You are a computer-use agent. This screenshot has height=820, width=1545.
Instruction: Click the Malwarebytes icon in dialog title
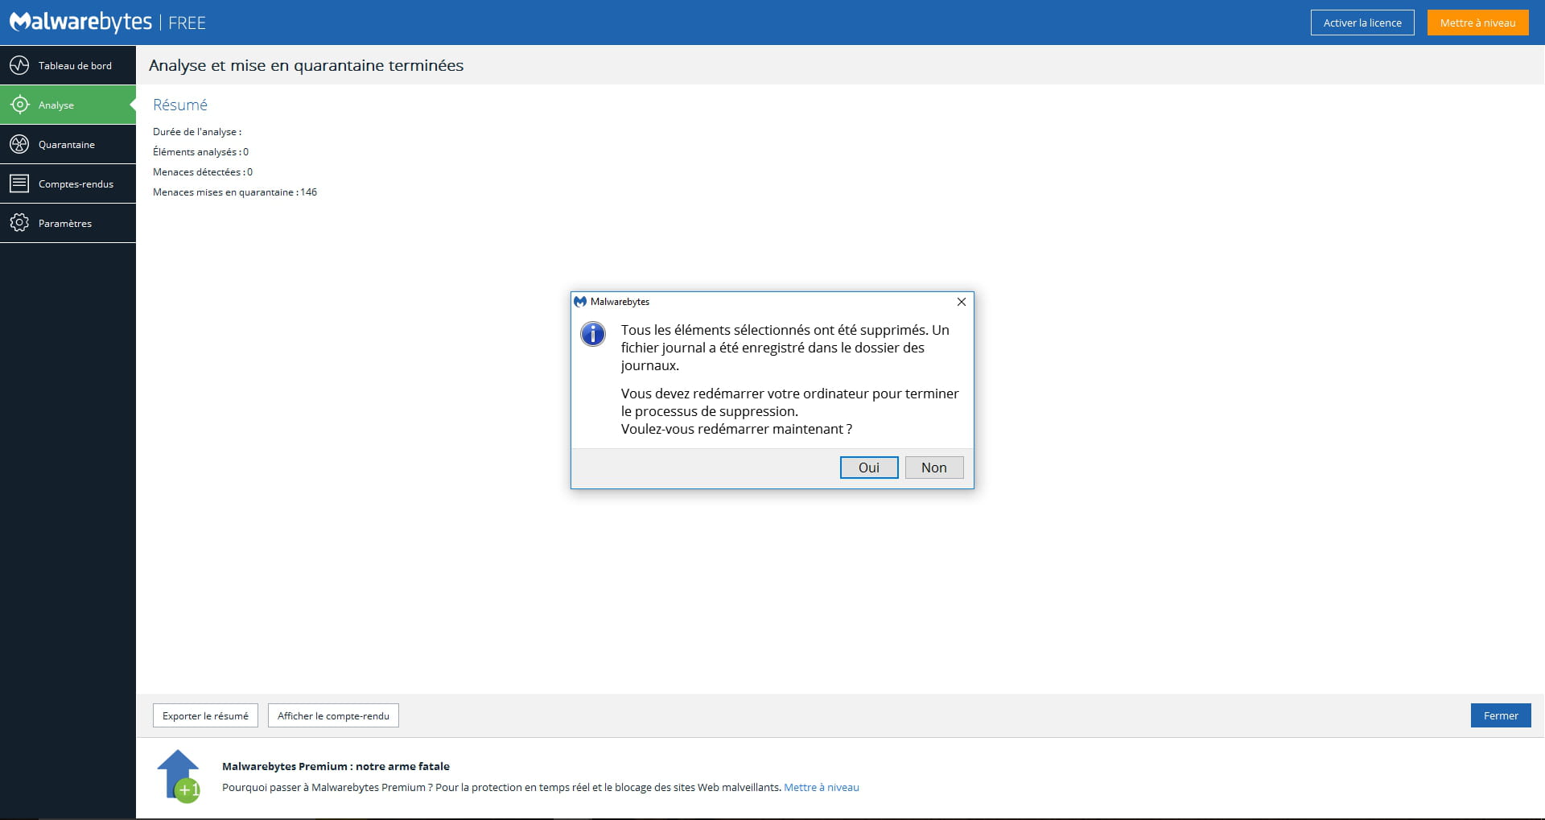(580, 302)
